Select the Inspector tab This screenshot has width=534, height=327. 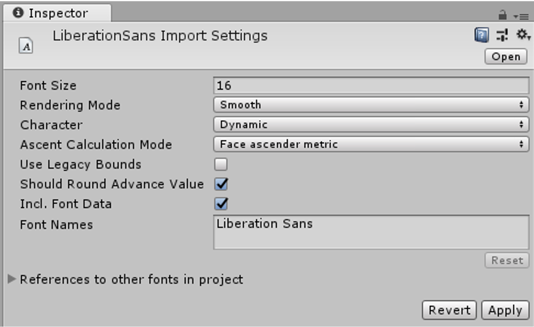click(58, 13)
